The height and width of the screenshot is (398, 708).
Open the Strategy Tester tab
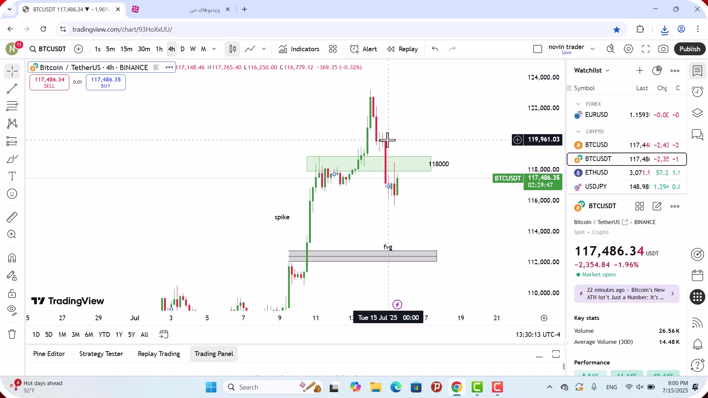[x=101, y=354]
